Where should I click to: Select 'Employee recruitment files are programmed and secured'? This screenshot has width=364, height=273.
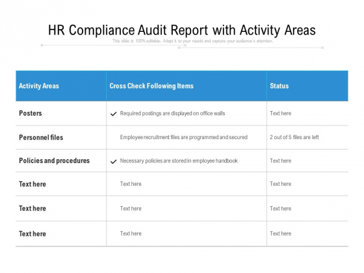tap(183, 137)
